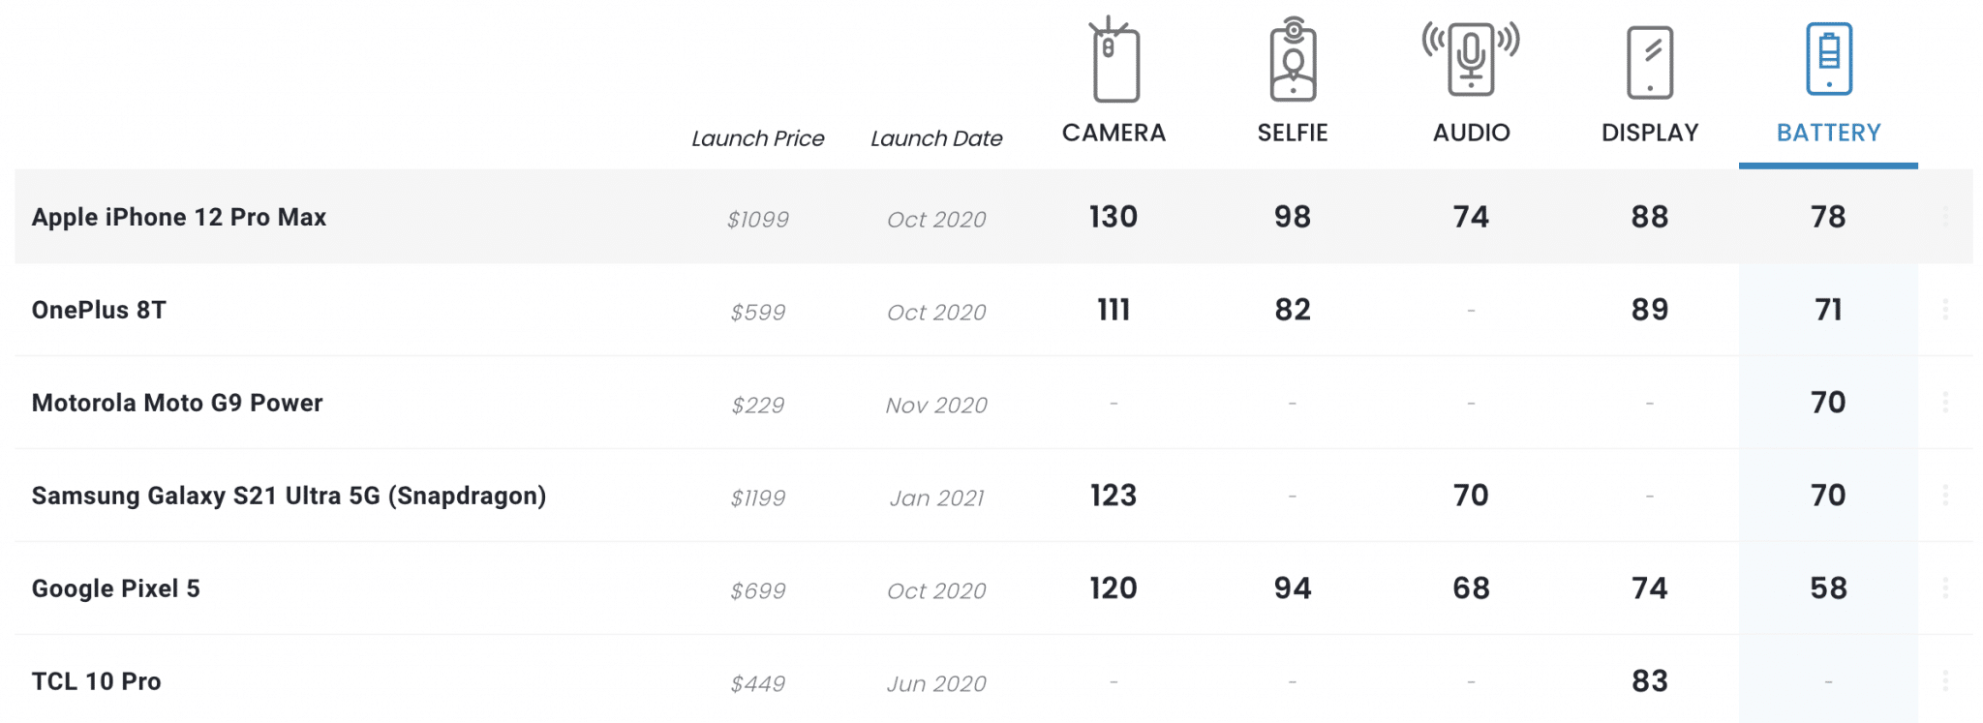
Task: Click the Battery phone icon
Action: click(x=1828, y=59)
